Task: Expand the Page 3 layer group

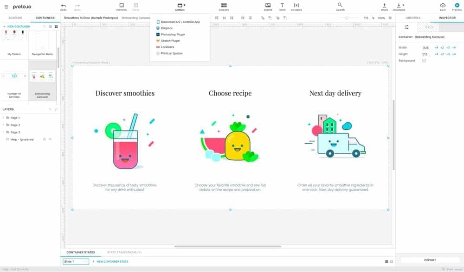Action: point(3,132)
